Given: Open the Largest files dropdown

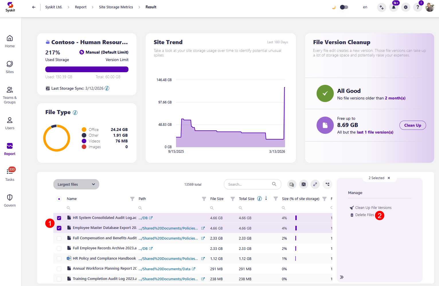Looking at the screenshot, I should click(76, 184).
